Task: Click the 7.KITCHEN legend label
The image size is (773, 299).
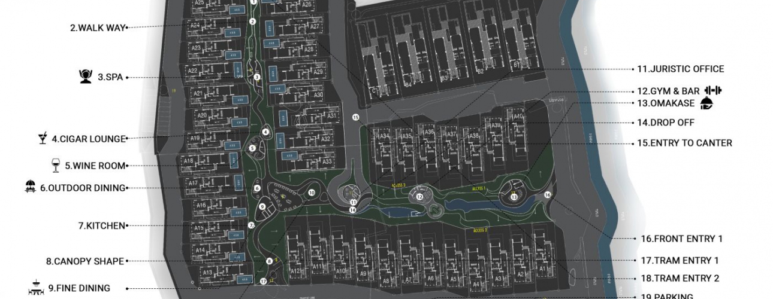Action: (101, 226)
